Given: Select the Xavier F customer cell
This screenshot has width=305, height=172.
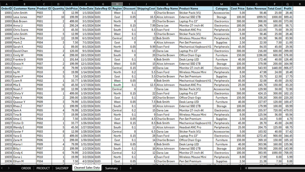Looking at the screenshot, I should (24, 131).
